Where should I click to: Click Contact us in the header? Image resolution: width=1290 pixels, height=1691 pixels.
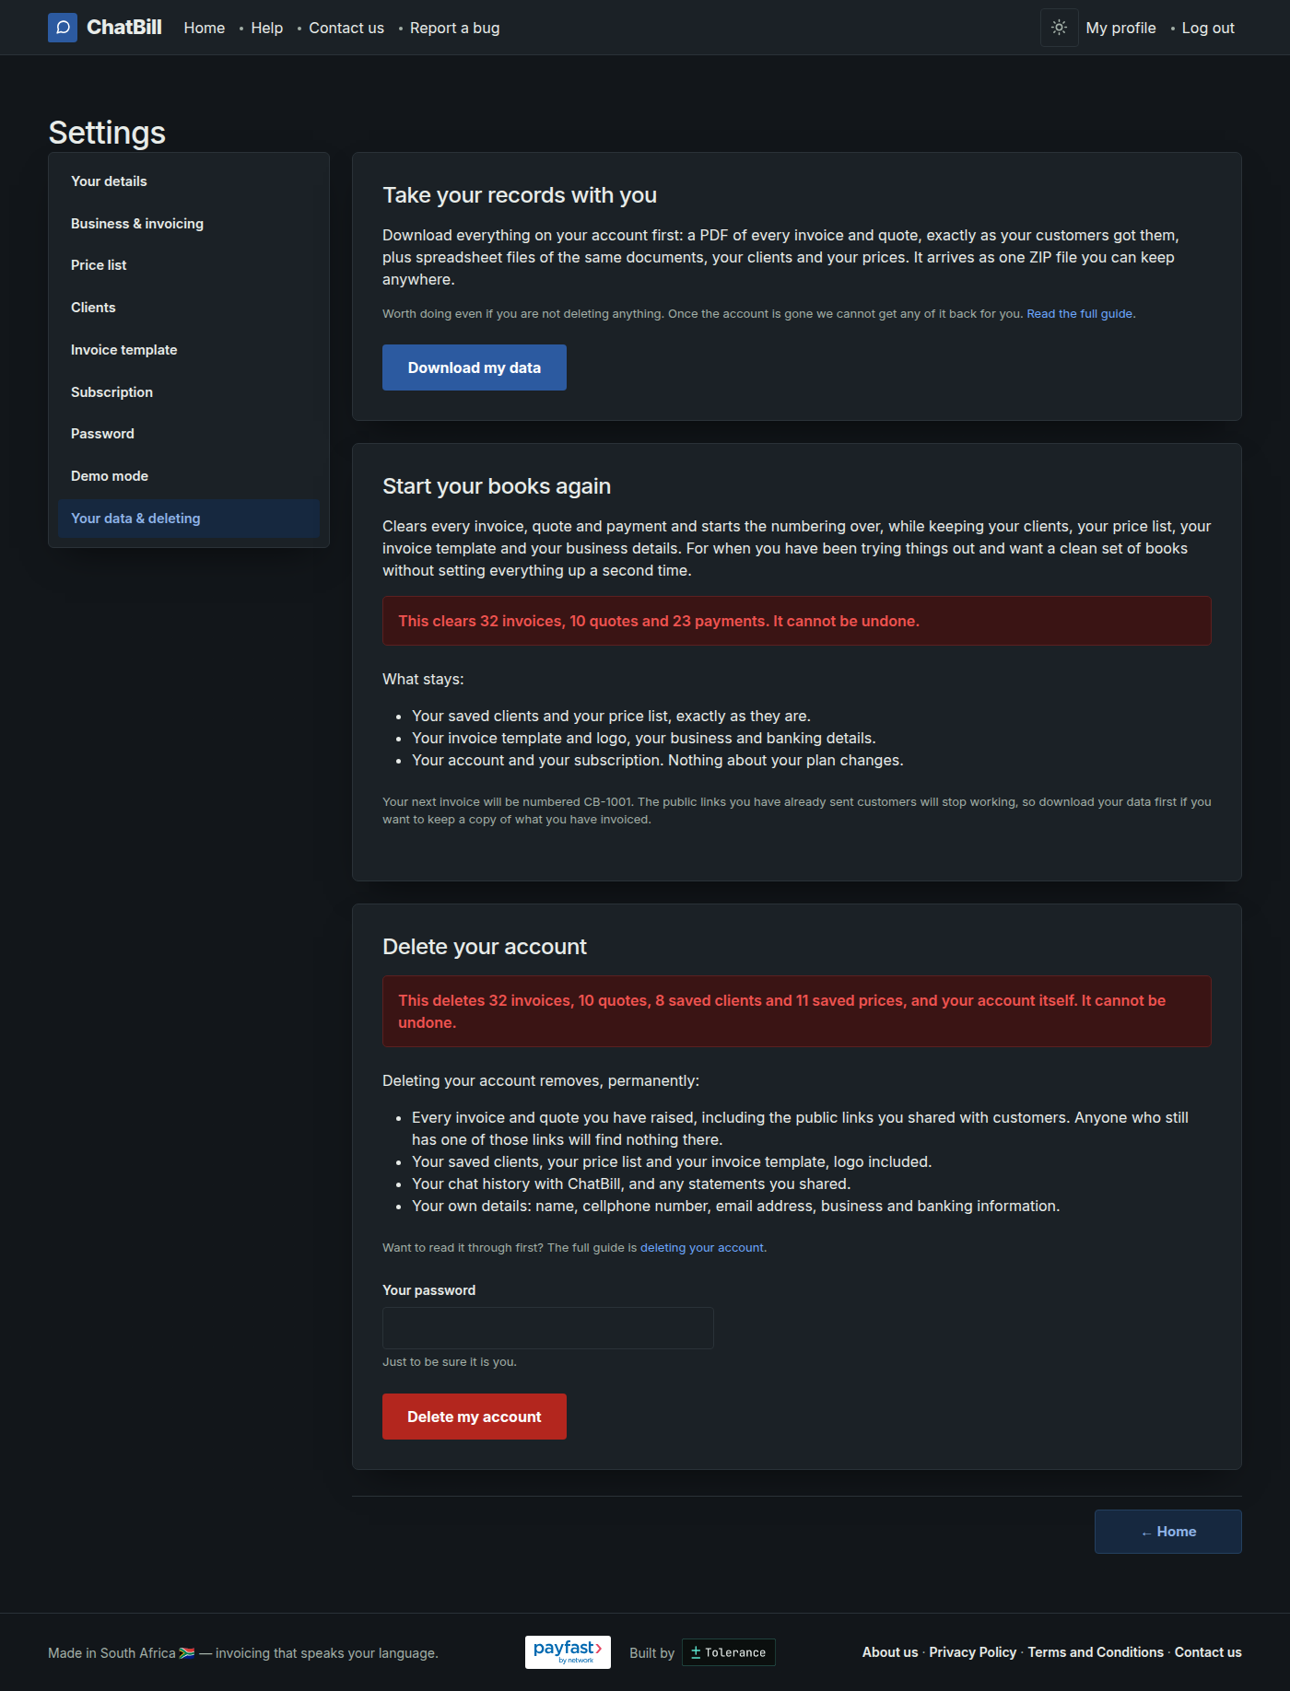pos(346,28)
